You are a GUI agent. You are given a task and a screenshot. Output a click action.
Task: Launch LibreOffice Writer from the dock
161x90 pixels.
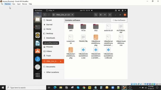(x=37, y=43)
